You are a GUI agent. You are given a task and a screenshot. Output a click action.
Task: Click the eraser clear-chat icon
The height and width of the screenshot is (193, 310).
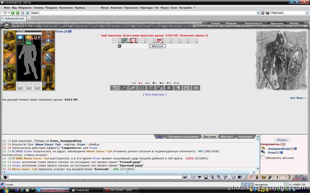[193, 178]
